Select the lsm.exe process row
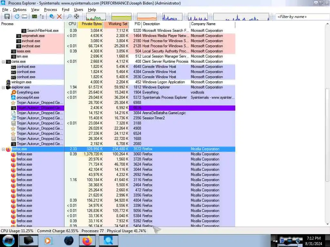The image size is (330, 247). (117, 57)
